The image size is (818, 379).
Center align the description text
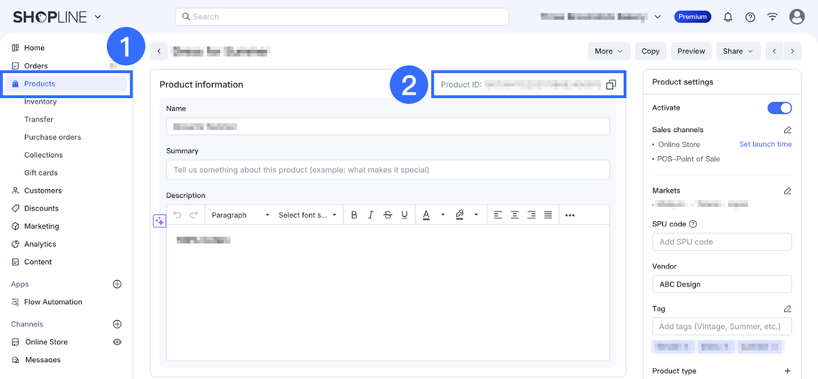pyautogui.click(x=515, y=215)
